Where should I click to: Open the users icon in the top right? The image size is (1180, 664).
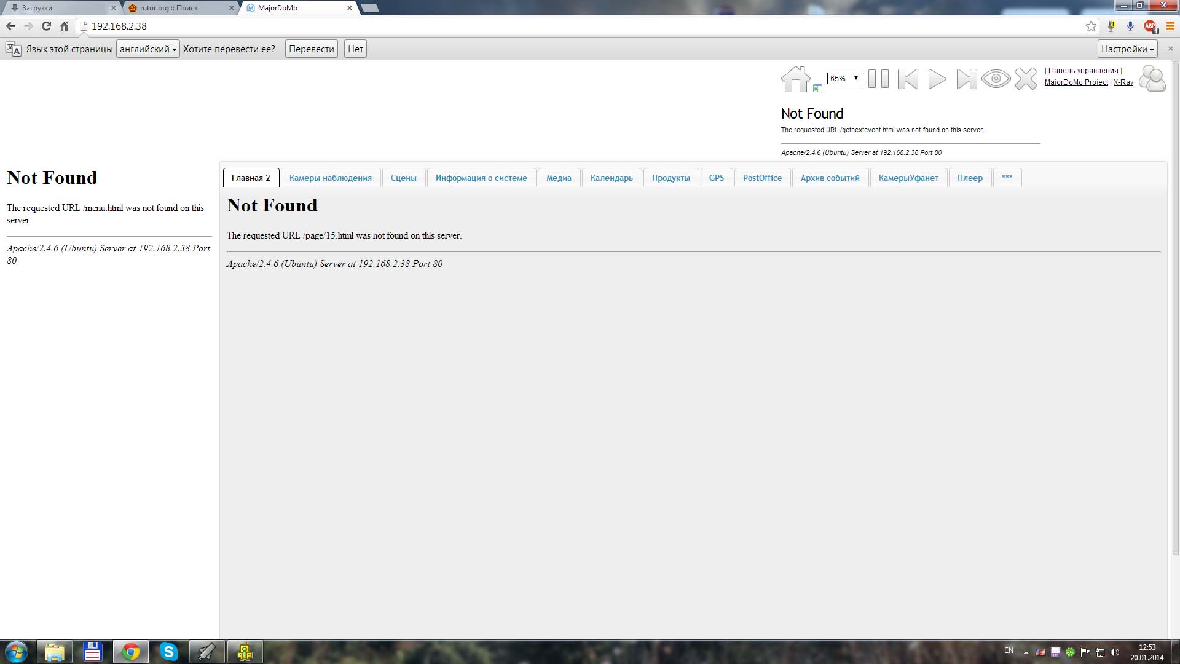click(1152, 79)
